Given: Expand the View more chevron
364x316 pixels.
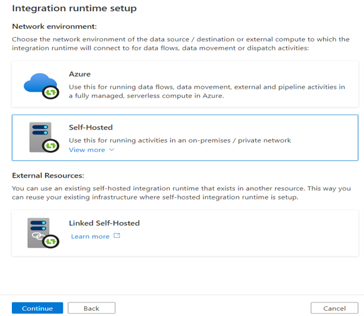Looking at the screenshot, I should pyautogui.click(x=111, y=150).
